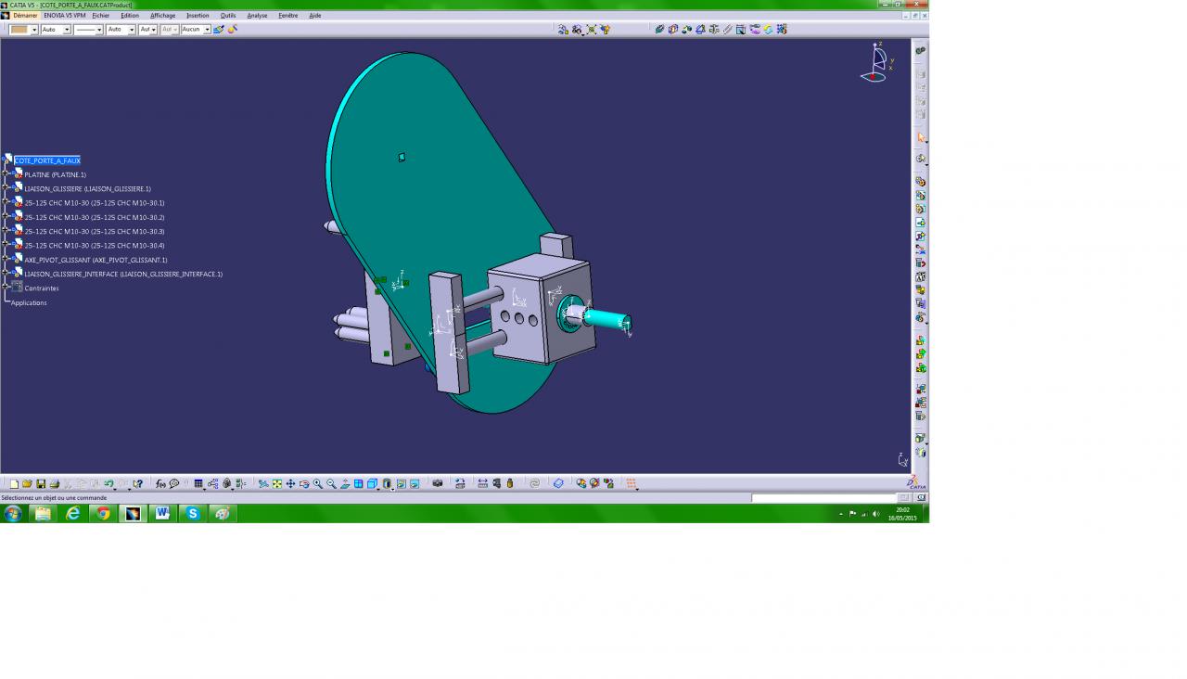Image resolution: width=1187 pixels, height=679 pixels.
Task: Open the Fichier menu
Action: tap(100, 16)
